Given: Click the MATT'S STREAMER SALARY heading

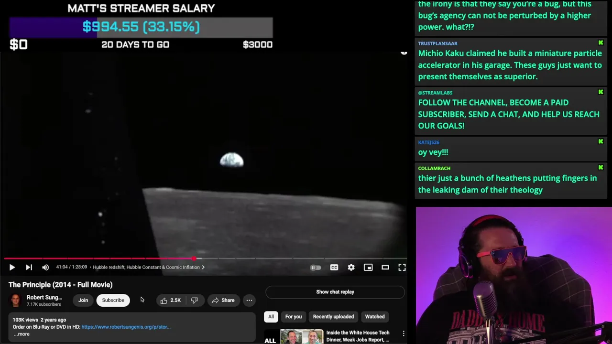Looking at the screenshot, I should click(141, 8).
